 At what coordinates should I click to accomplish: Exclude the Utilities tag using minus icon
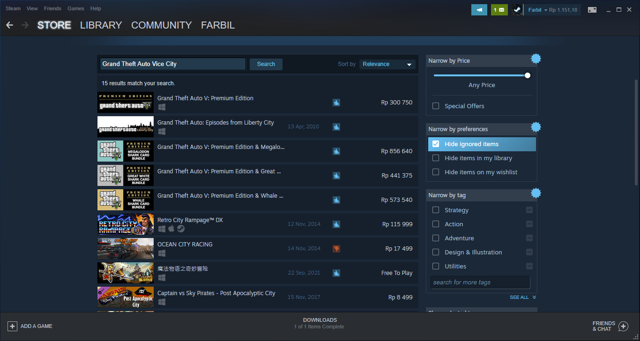[x=529, y=266]
